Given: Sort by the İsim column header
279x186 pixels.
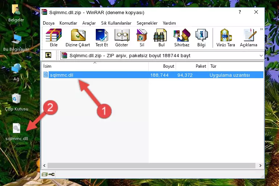Looking at the screenshot, I should click(95, 66).
